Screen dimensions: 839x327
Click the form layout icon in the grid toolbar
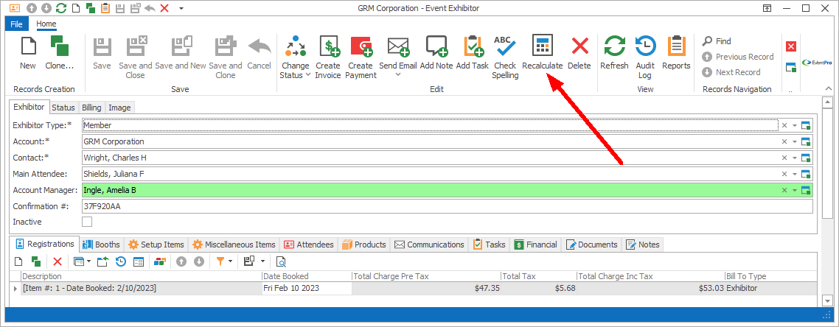click(139, 261)
